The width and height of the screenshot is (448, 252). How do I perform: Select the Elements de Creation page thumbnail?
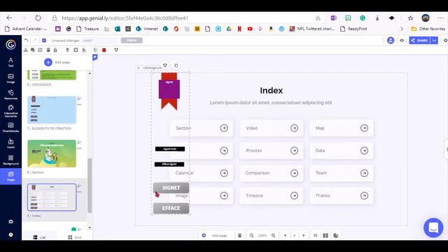coord(52,110)
